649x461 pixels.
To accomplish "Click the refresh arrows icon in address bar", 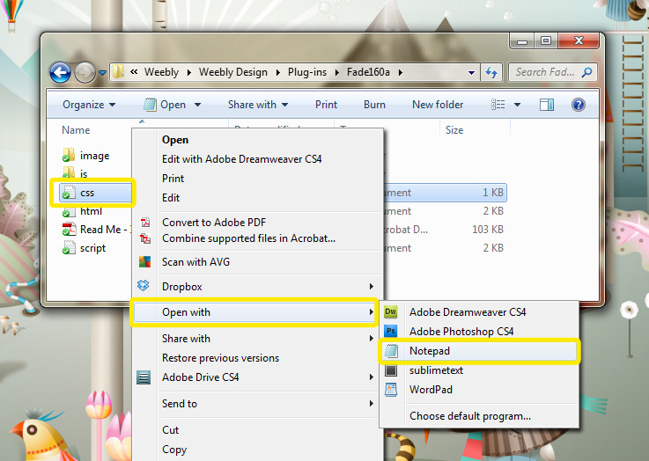I will click(x=491, y=72).
